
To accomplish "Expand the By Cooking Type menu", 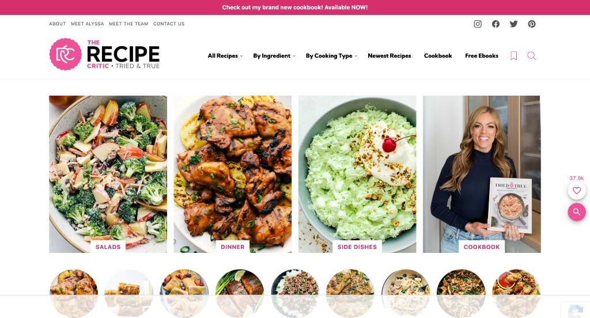I will coord(331,56).
